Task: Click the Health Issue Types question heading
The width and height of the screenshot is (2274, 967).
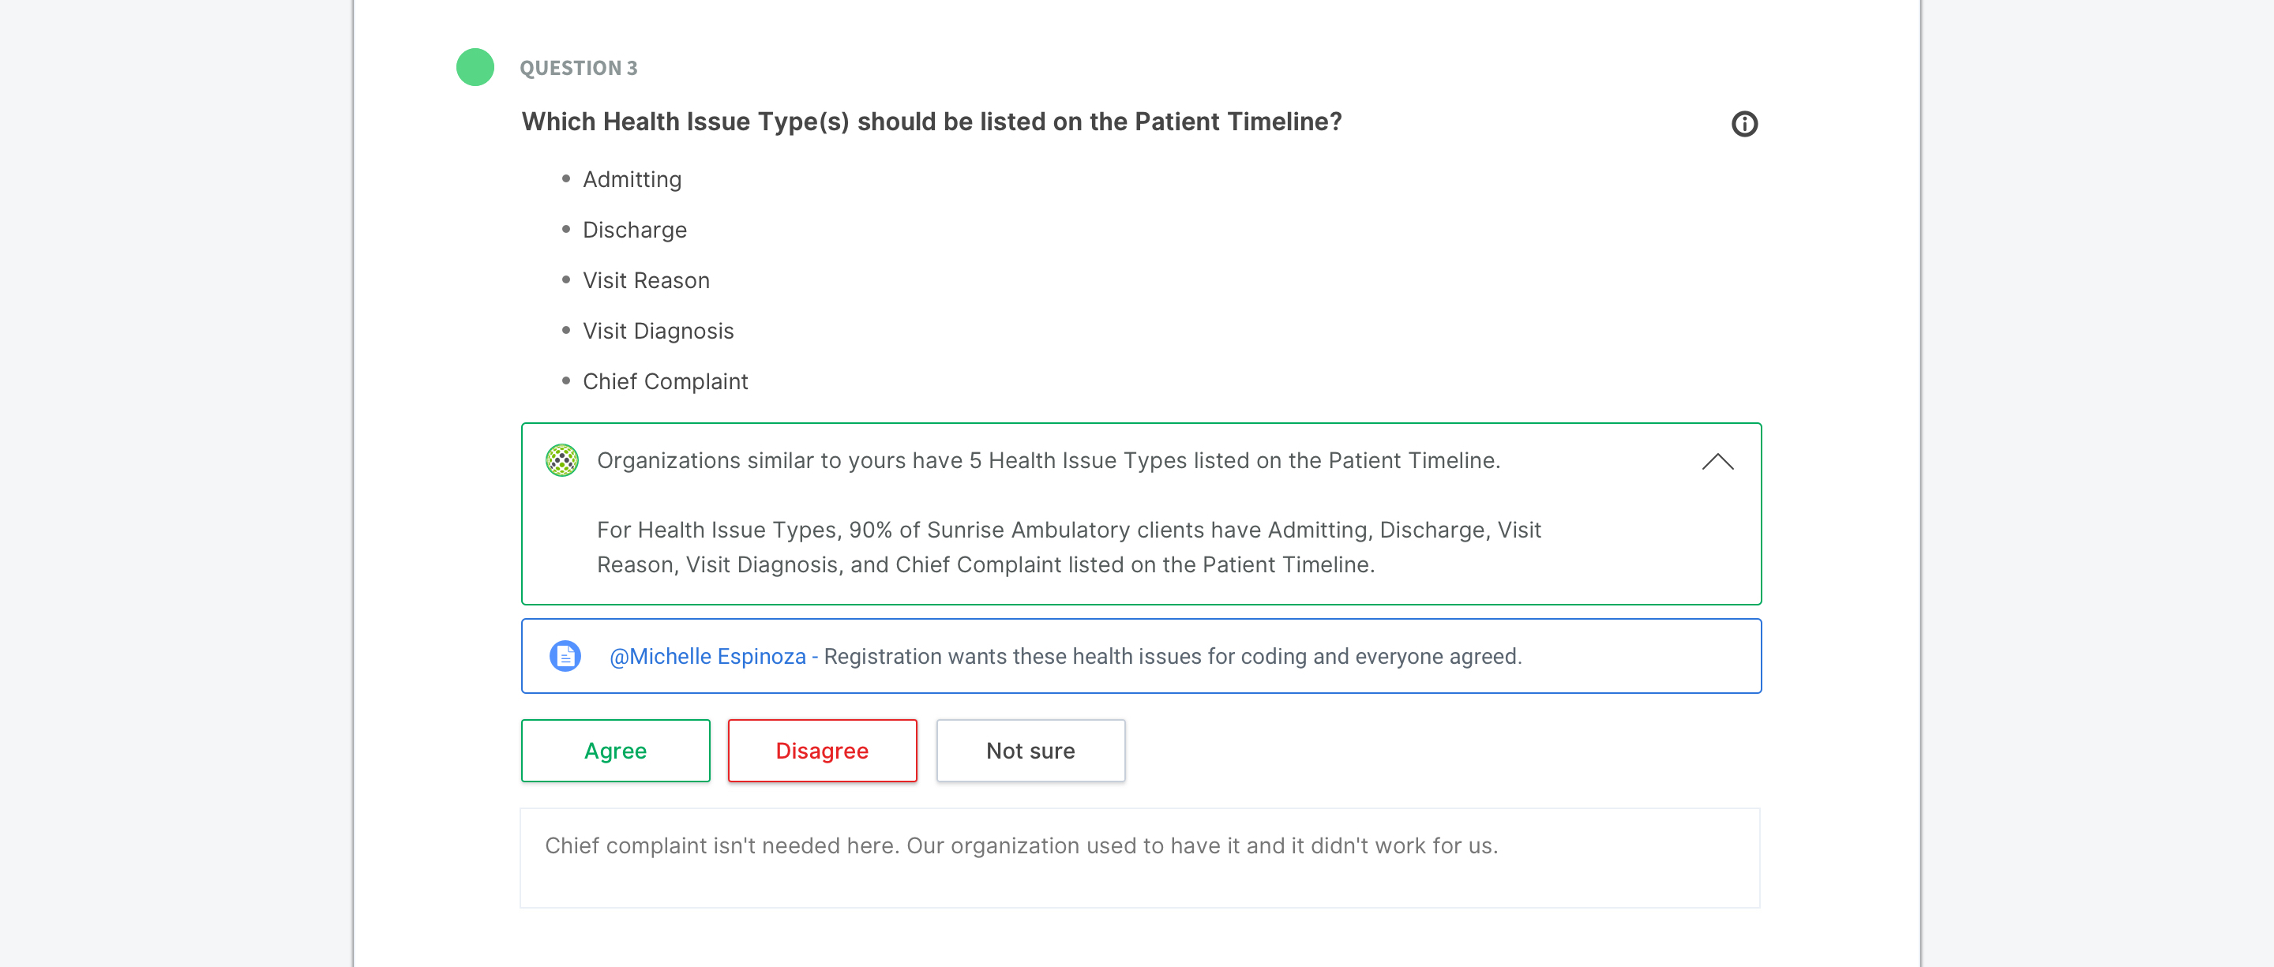Action: (x=932, y=122)
